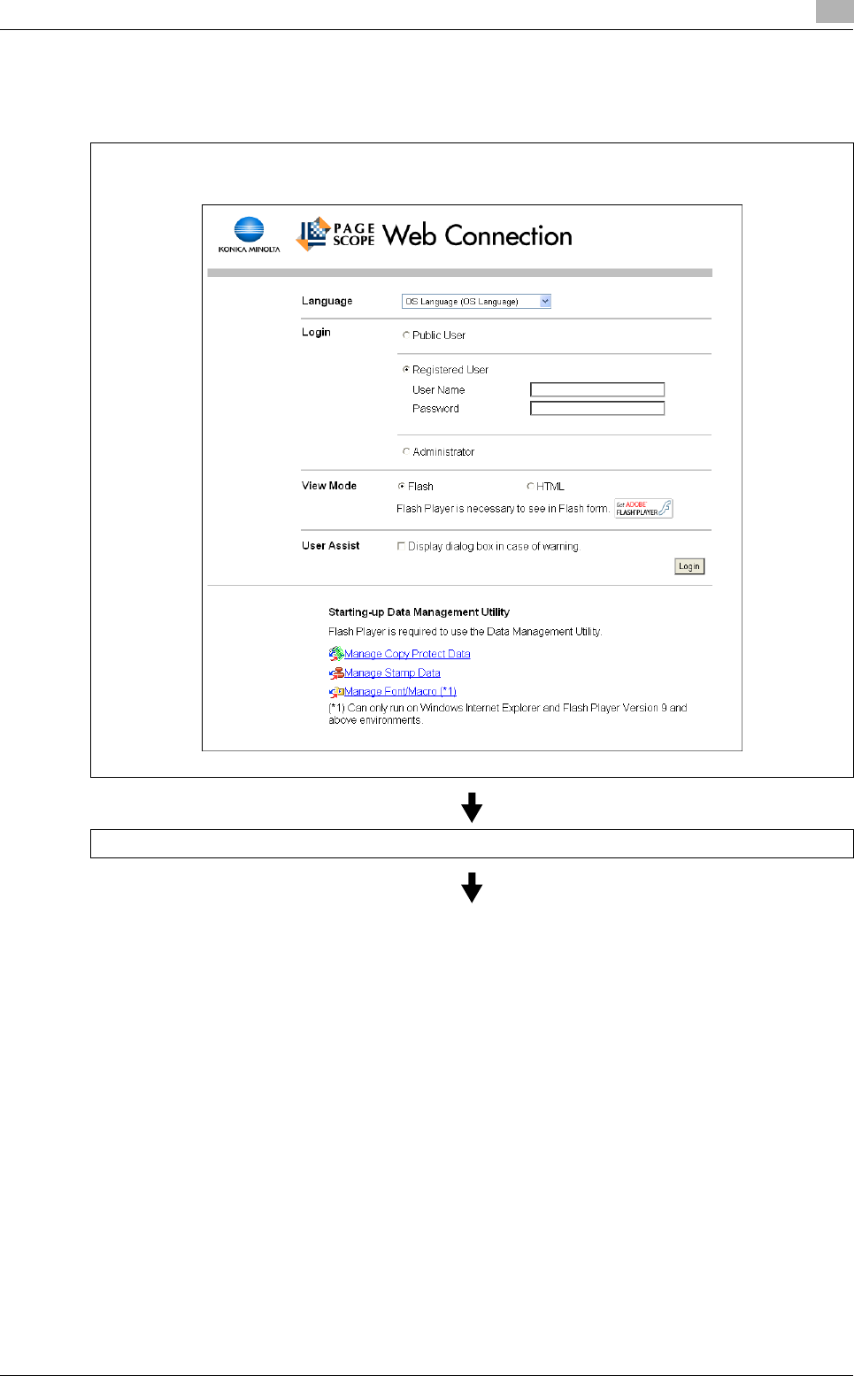Open the Manage Stamp Data link
Screen dimensions: 854x1376
click(x=392, y=673)
